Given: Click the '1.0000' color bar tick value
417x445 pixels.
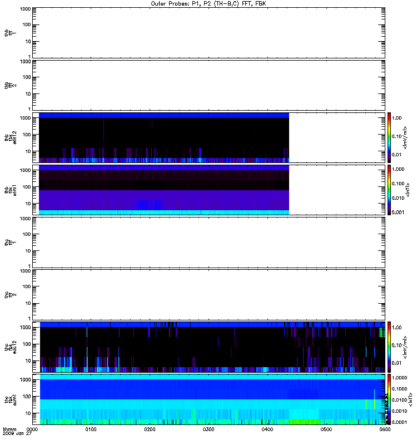Looking at the screenshot, I should 399,378.
